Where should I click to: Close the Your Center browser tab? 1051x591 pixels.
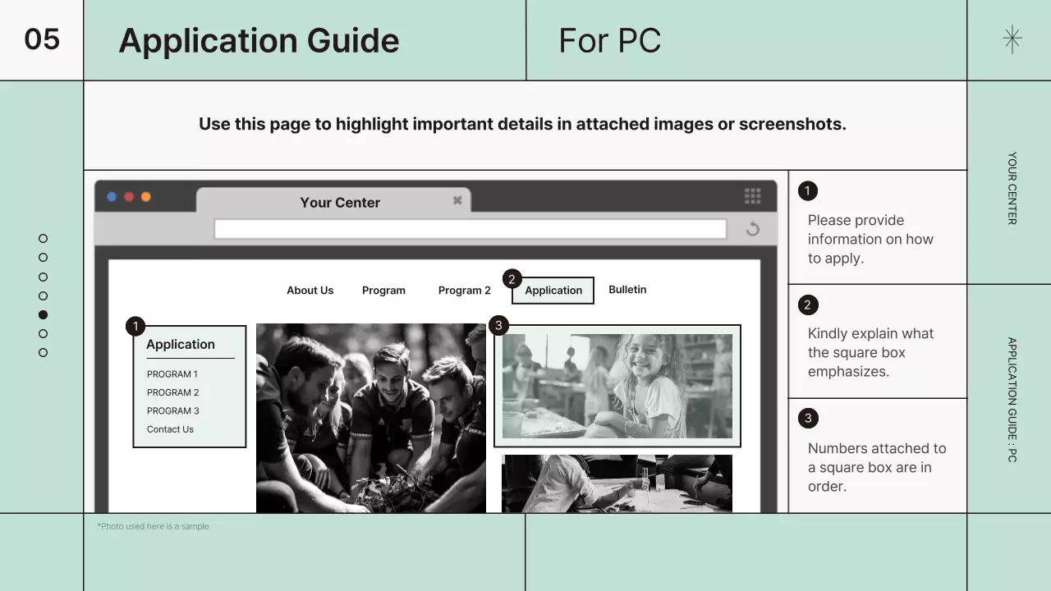457,200
